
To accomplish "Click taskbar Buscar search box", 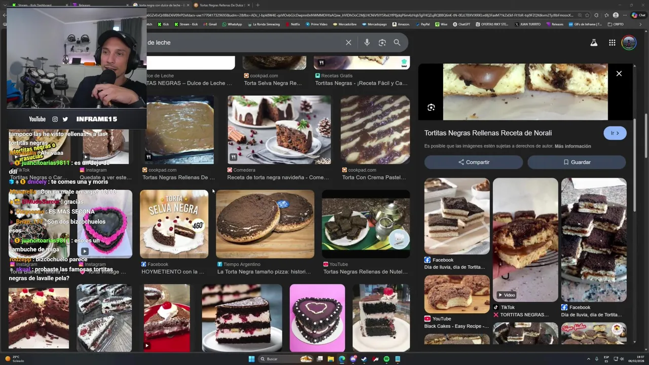I will click(285, 359).
